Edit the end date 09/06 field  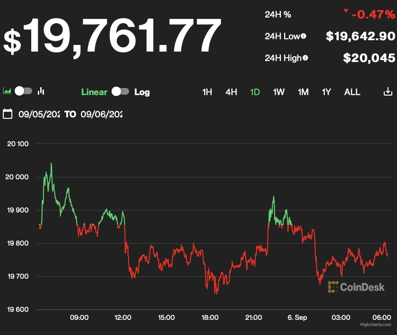click(x=102, y=115)
